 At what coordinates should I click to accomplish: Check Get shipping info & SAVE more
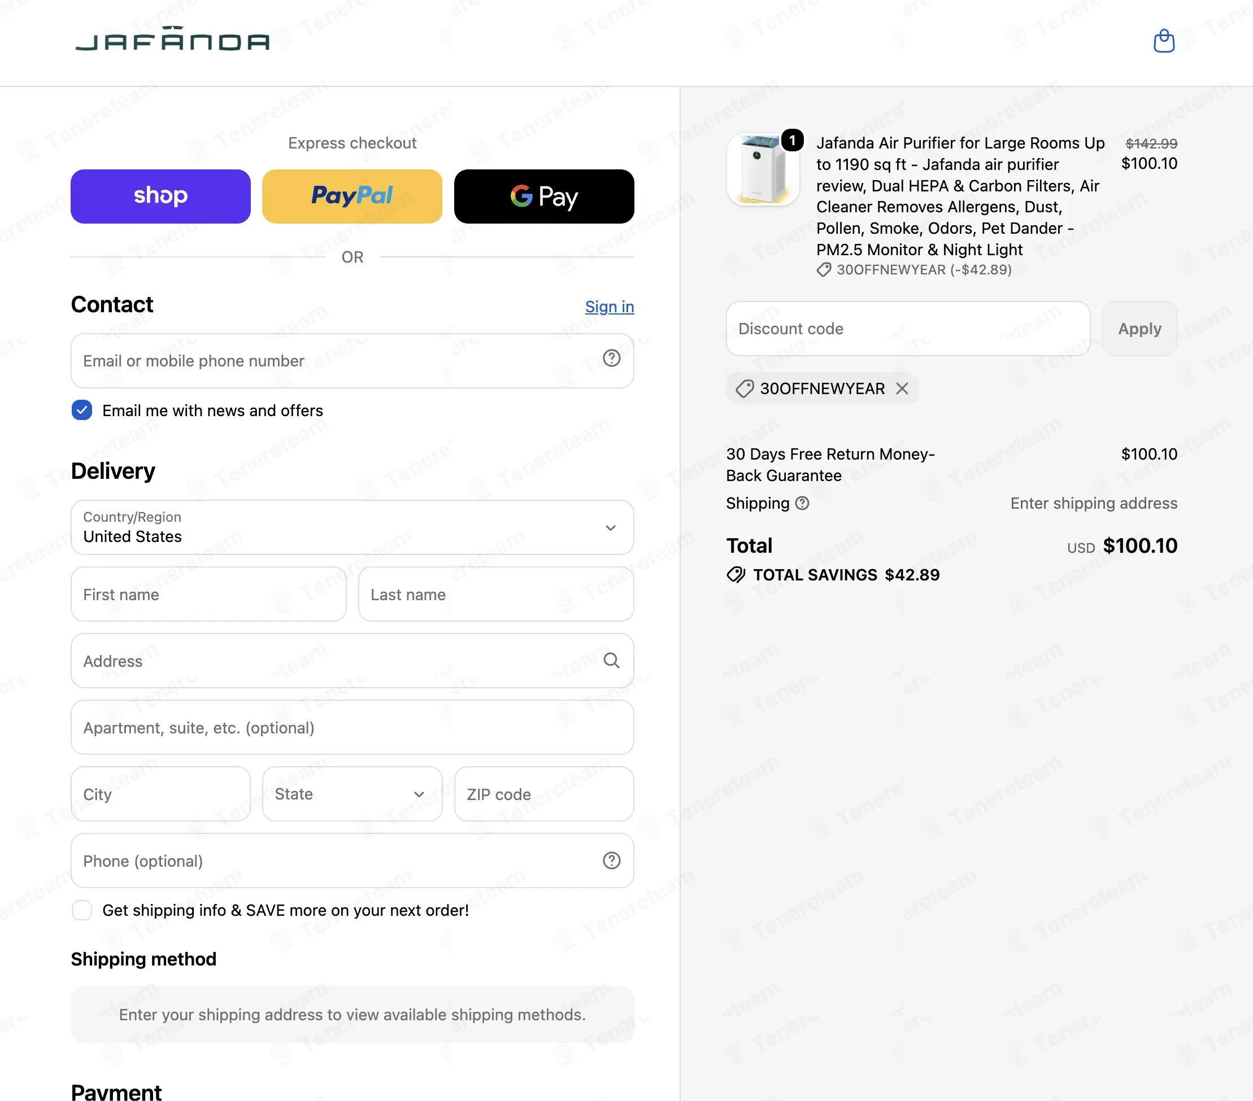(x=82, y=910)
